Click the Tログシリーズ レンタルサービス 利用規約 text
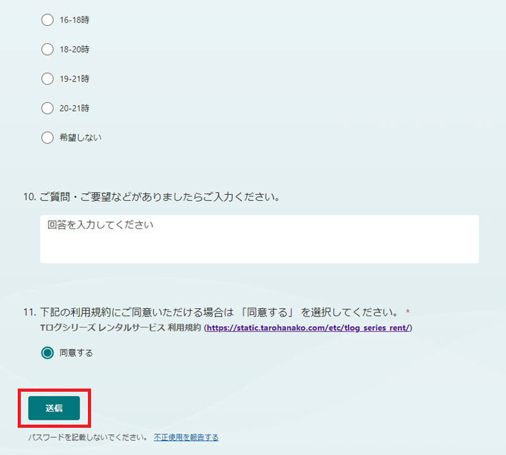506x455 pixels. [x=121, y=328]
